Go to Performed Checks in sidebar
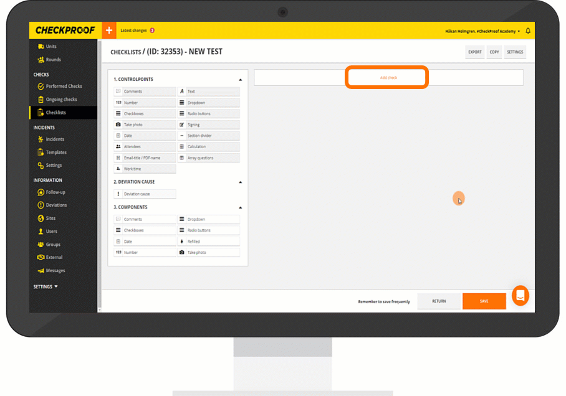The image size is (566, 396). [64, 87]
